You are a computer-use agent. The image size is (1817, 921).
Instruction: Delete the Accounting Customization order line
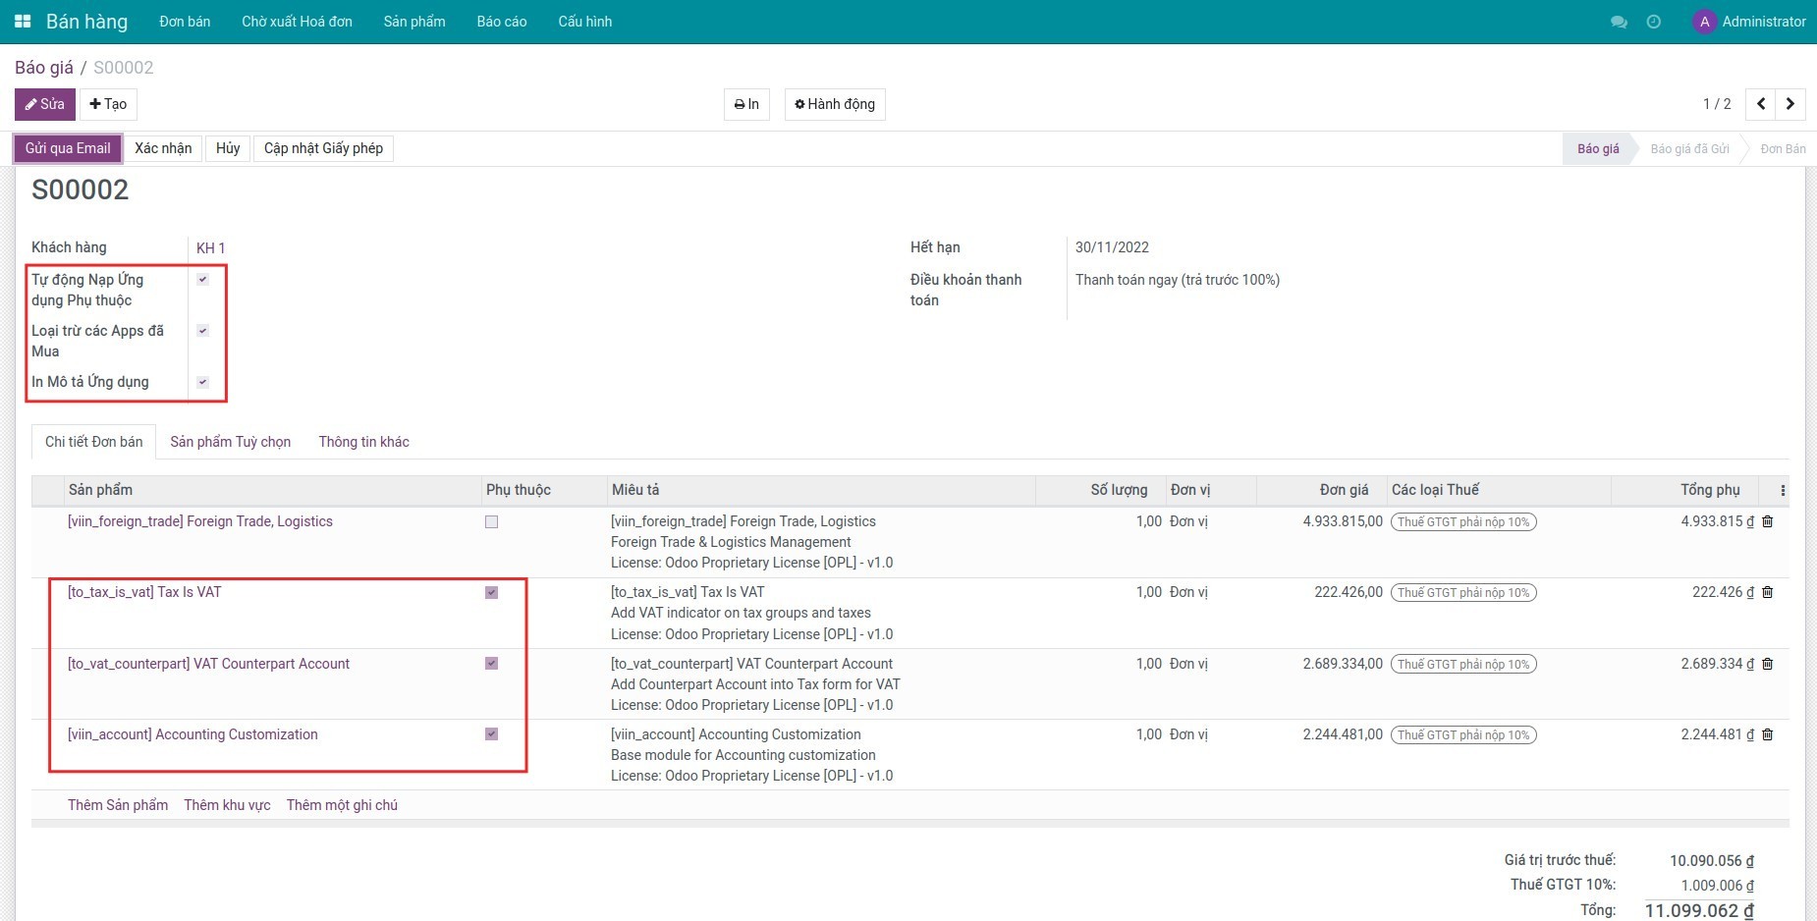click(x=1768, y=734)
